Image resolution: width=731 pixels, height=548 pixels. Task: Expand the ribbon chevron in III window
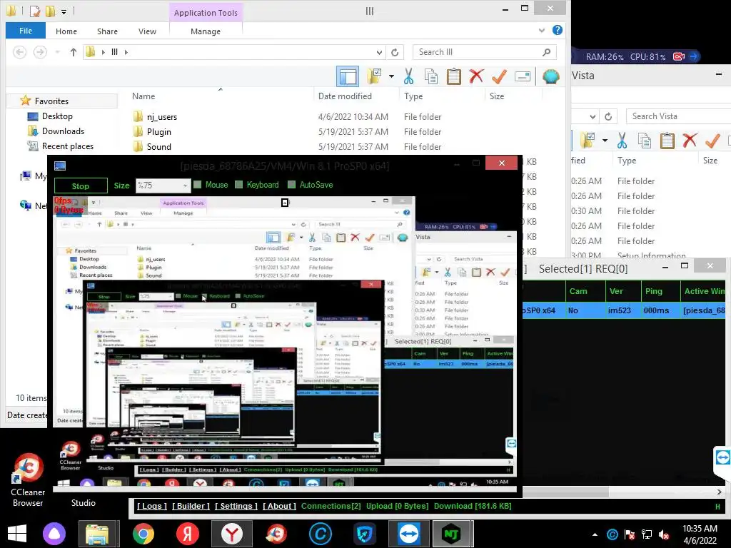click(x=542, y=30)
